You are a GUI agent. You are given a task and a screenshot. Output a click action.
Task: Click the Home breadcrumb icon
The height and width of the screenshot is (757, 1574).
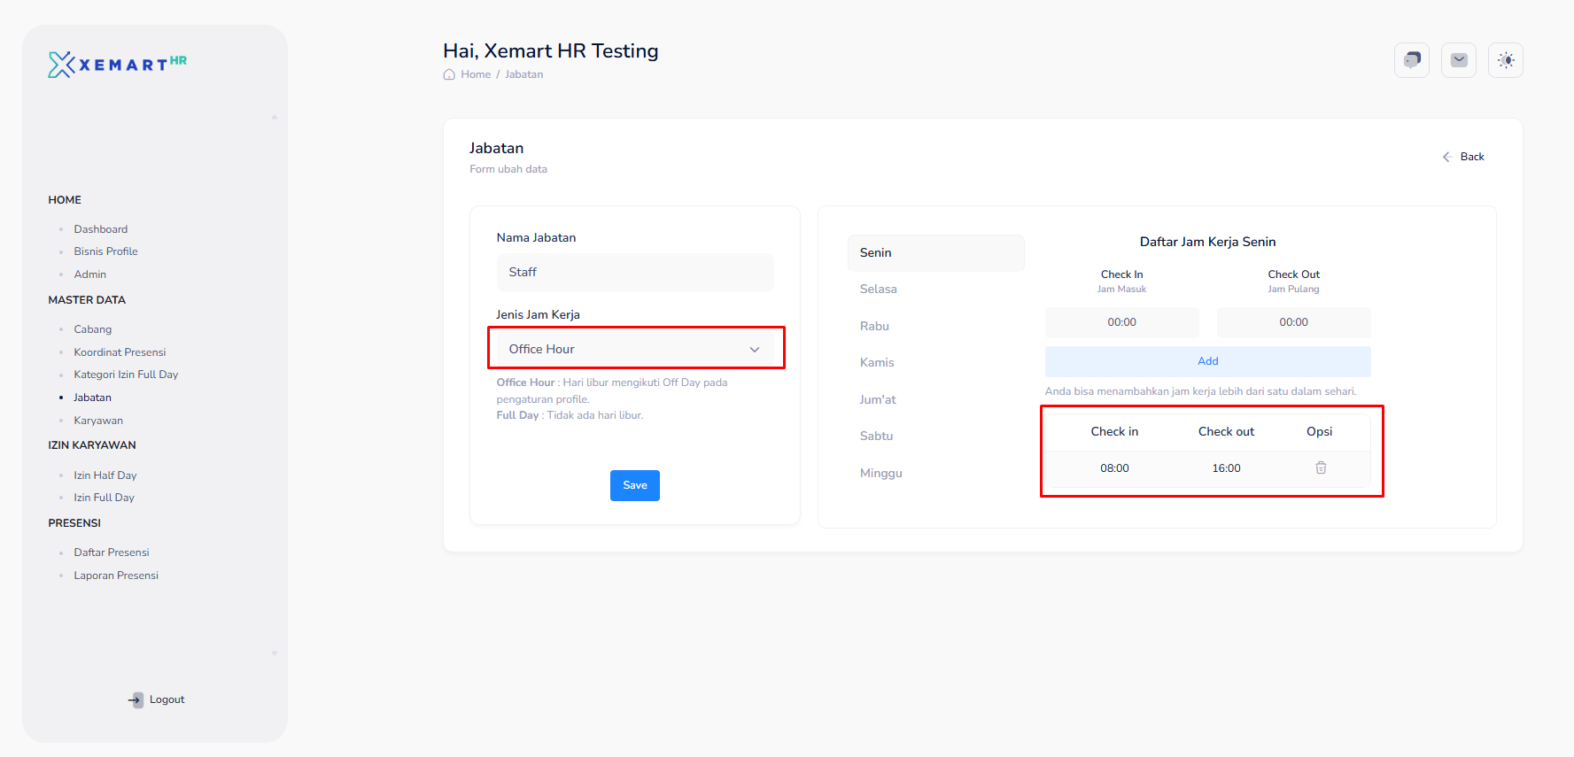tap(449, 74)
